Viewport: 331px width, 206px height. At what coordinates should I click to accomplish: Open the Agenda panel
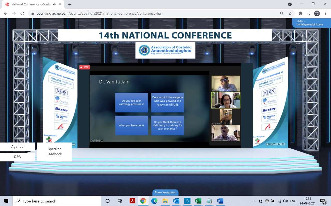[17, 147]
